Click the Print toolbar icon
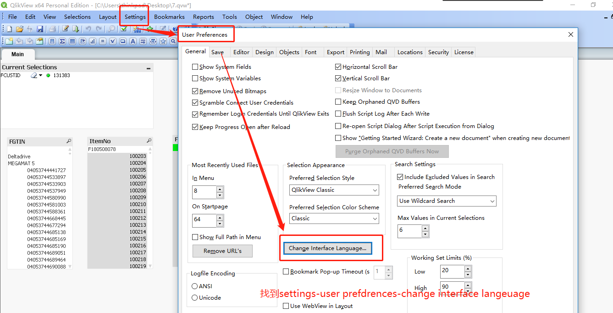Screen dimensions: 613x313 click(x=53, y=29)
